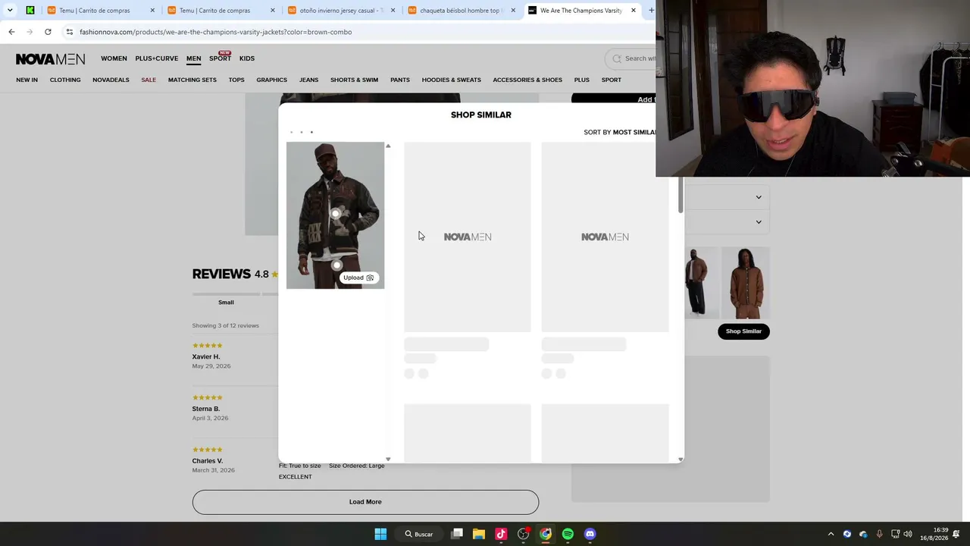Switch to the chaqueta béisbol hombre tab
This screenshot has width=970, height=546.
(x=461, y=11)
